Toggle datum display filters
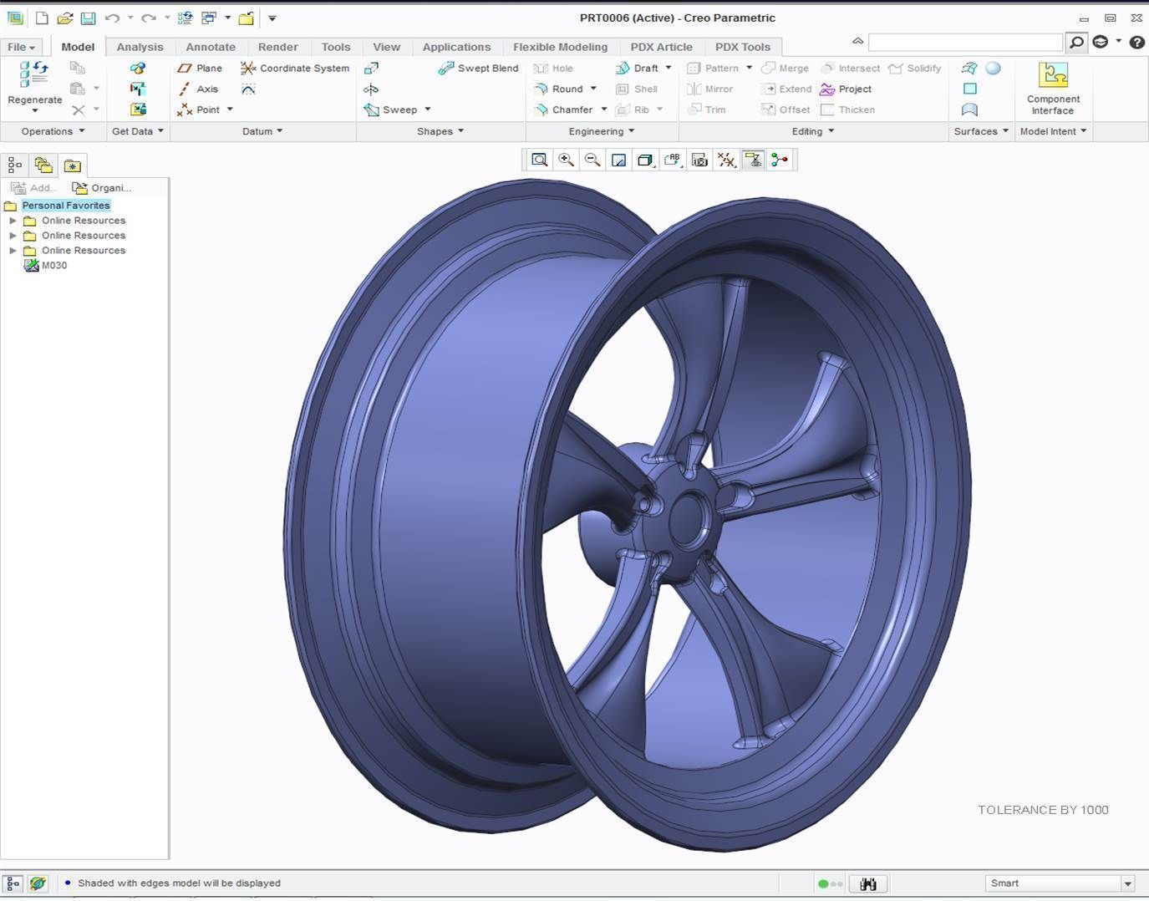Screen dimensions: 1149x901 tap(726, 160)
